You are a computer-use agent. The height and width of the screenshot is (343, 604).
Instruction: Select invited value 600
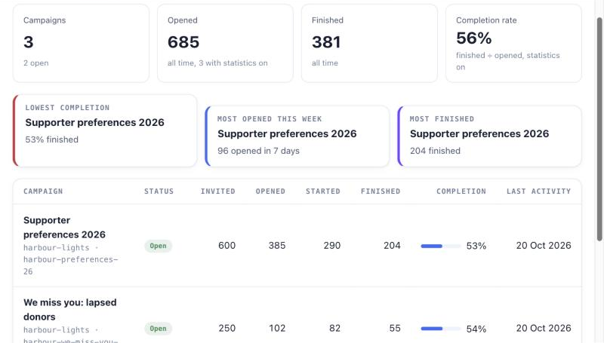227,245
